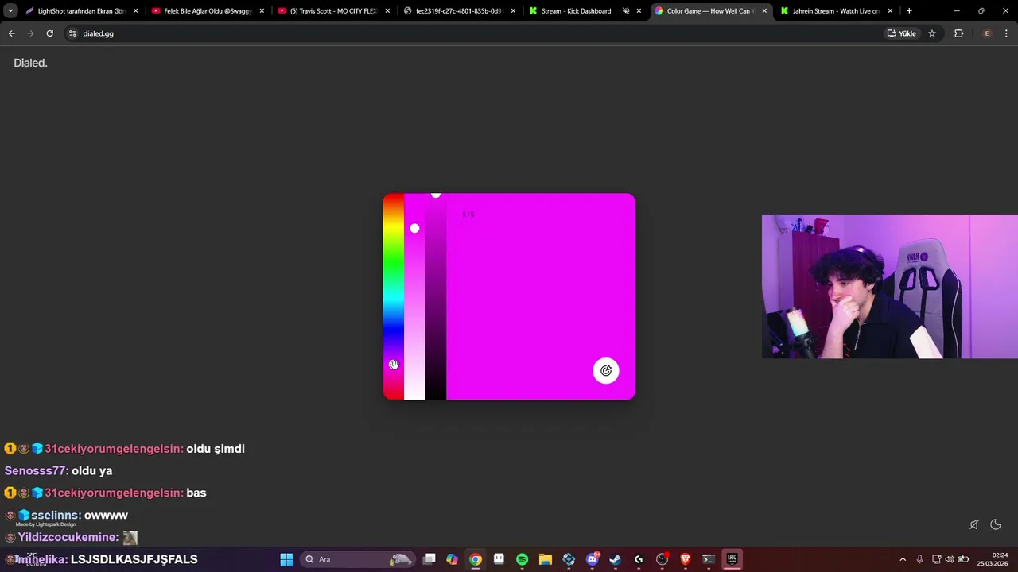Viewport: 1018px width, 572px height.
Task: Switch to fec2319f tab
Action: 460,11
